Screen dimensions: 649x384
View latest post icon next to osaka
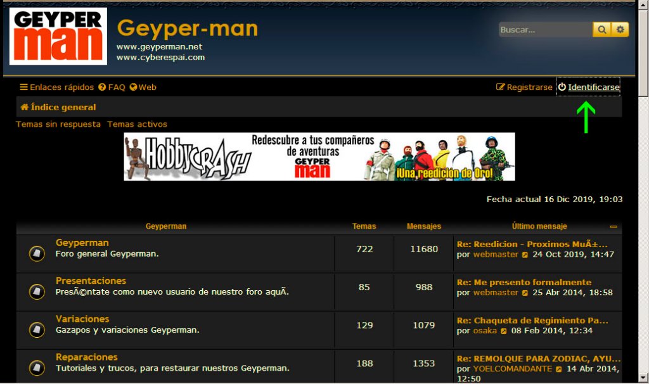coord(504,331)
